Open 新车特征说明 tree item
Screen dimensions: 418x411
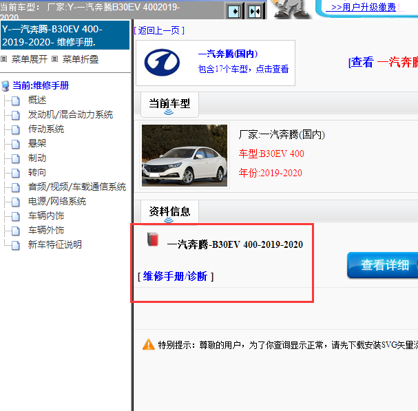click(x=55, y=244)
